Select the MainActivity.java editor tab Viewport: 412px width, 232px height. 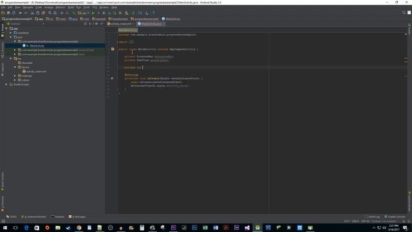click(151, 24)
